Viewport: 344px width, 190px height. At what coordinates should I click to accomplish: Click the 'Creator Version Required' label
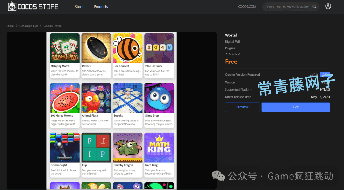pyautogui.click(x=242, y=75)
